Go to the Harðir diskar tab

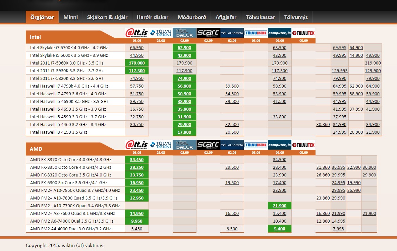pyautogui.click(x=153, y=17)
